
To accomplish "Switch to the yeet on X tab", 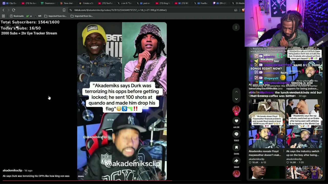I will tap(144, 3).
